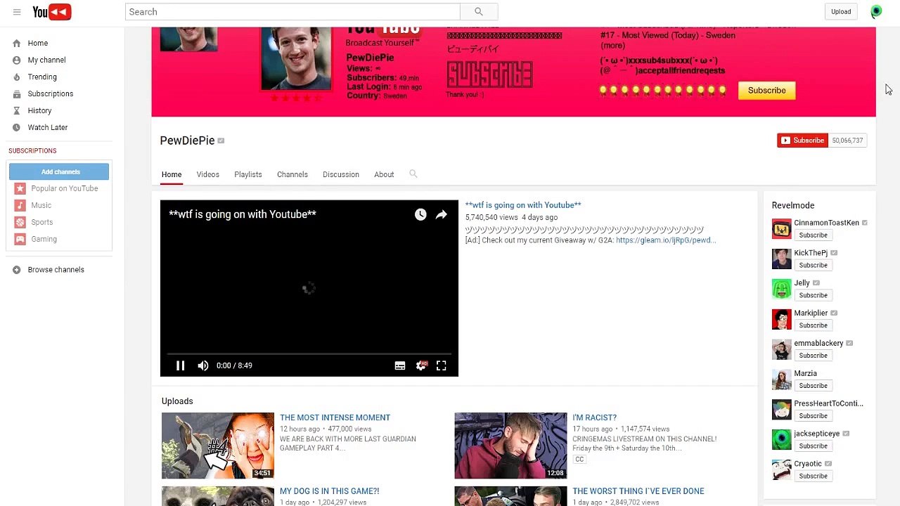Subscribe to PressHeartToConti...
This screenshot has width=900, height=506.
[x=813, y=416]
